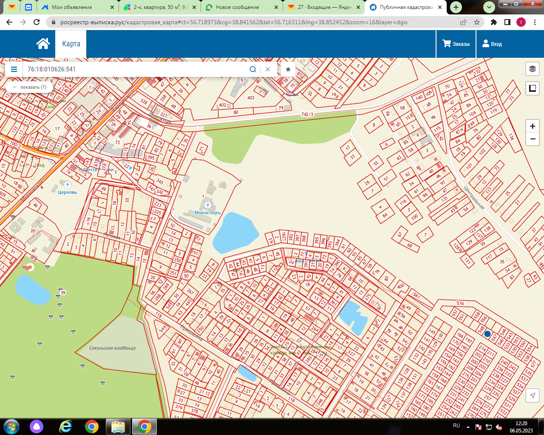Click the blue parcel marker on map
This screenshot has height=435, width=544.
pyautogui.click(x=487, y=334)
